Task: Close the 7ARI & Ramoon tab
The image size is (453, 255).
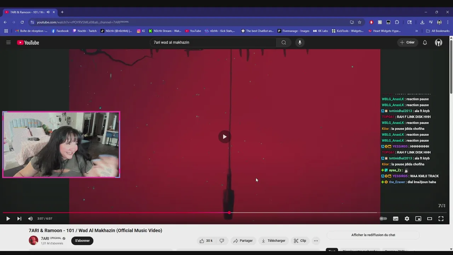Action: tap(54, 12)
